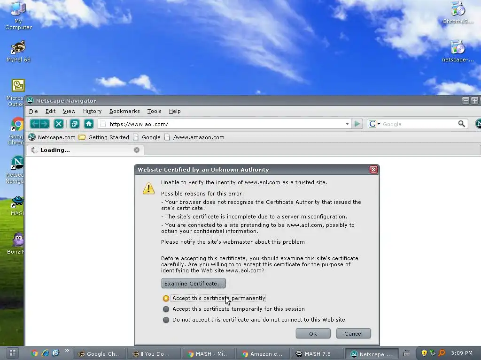481x360 pixels.
Task: Open a new tab with the plus icon
Action: coord(74,124)
